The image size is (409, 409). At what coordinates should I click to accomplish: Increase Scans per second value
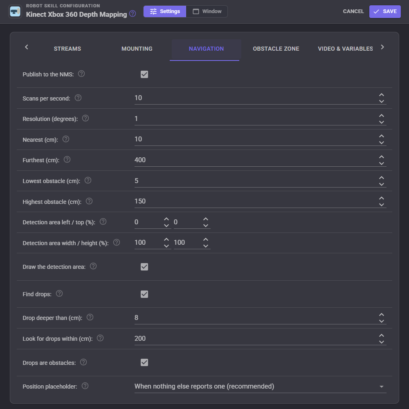[382, 95]
